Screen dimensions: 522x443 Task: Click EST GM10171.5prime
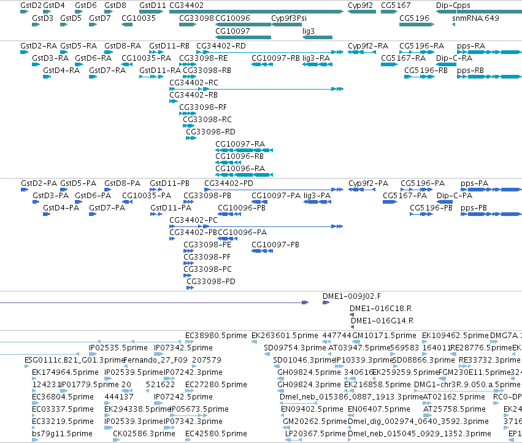[x=384, y=336]
